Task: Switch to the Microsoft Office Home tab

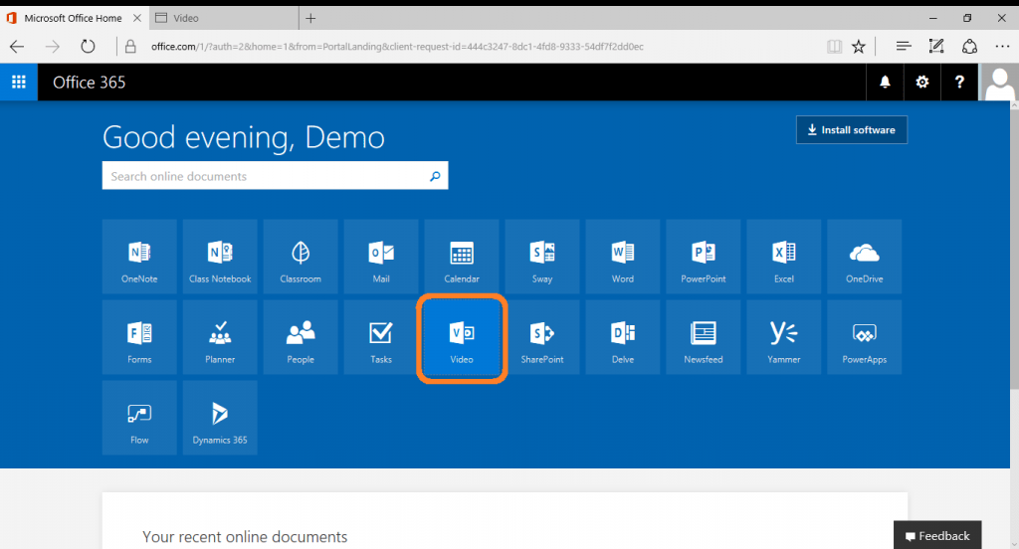Action: (74, 18)
